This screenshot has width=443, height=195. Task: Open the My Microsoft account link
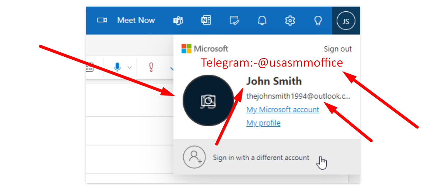tap(283, 109)
